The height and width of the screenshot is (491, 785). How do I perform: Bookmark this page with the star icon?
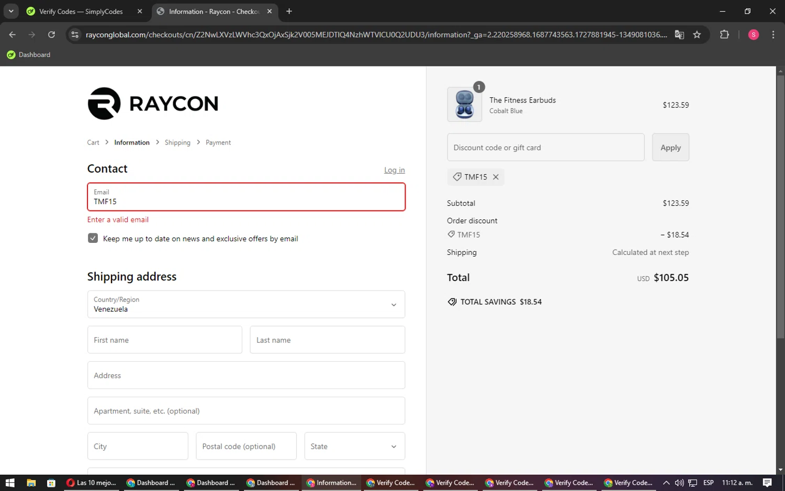pos(697,35)
